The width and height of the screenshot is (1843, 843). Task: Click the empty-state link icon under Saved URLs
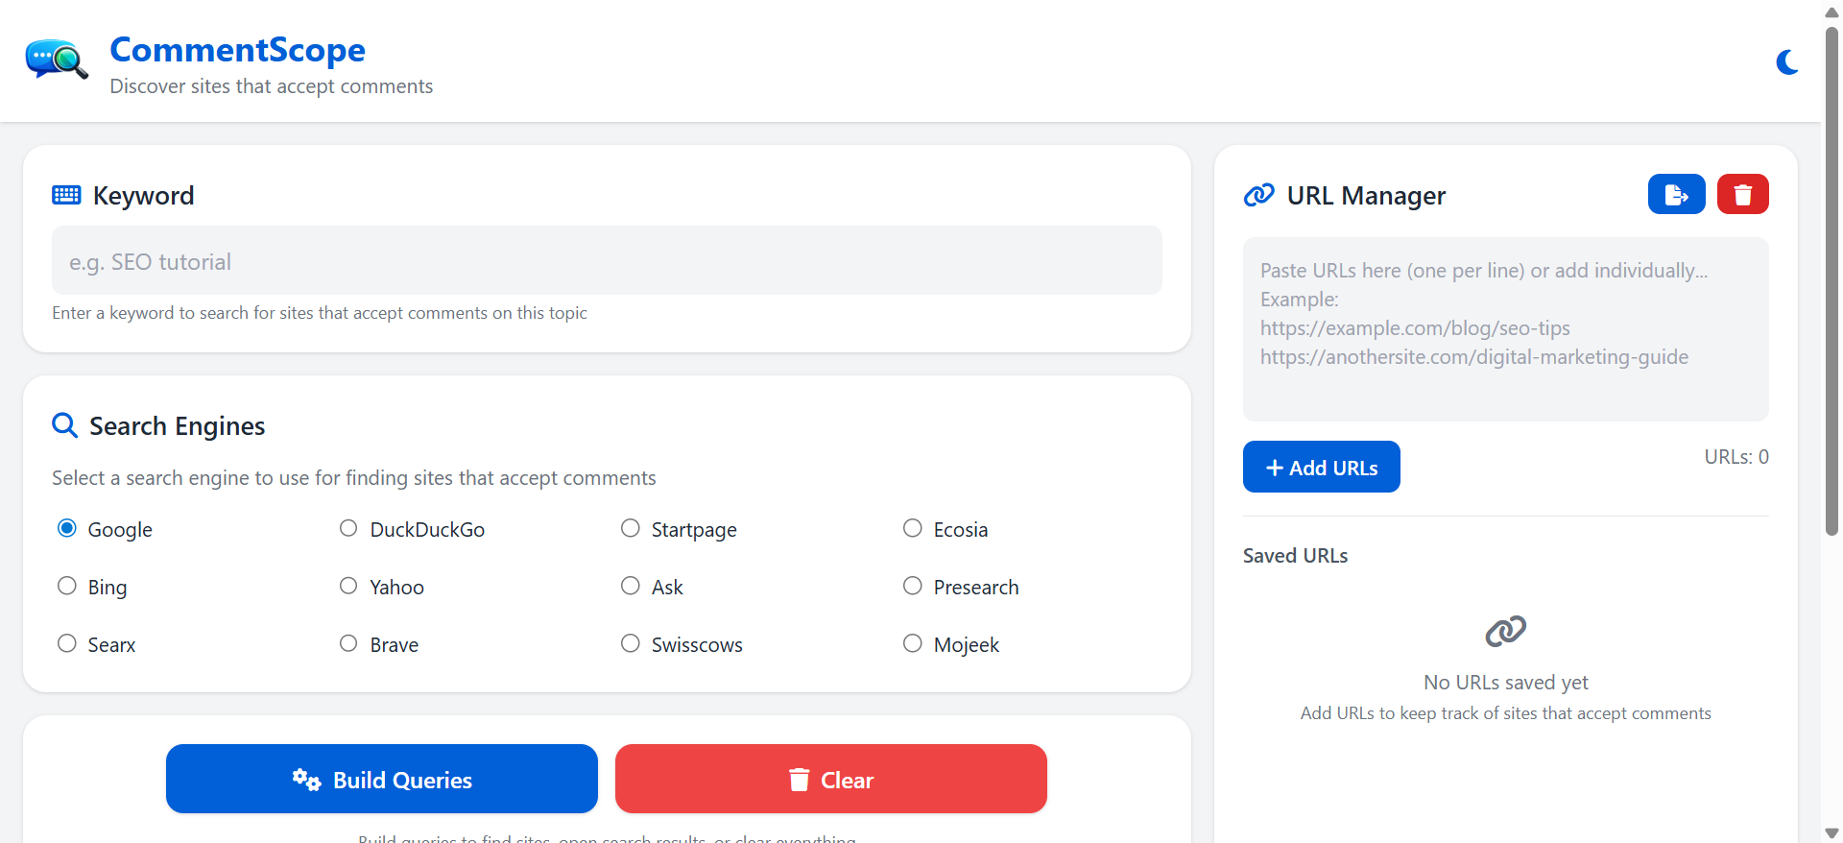click(x=1505, y=631)
